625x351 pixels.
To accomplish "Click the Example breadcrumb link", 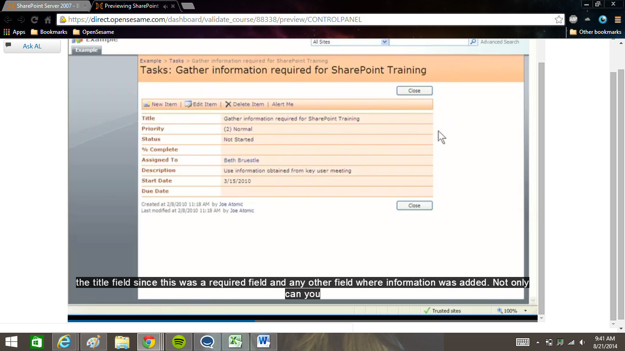I will pos(151,61).
